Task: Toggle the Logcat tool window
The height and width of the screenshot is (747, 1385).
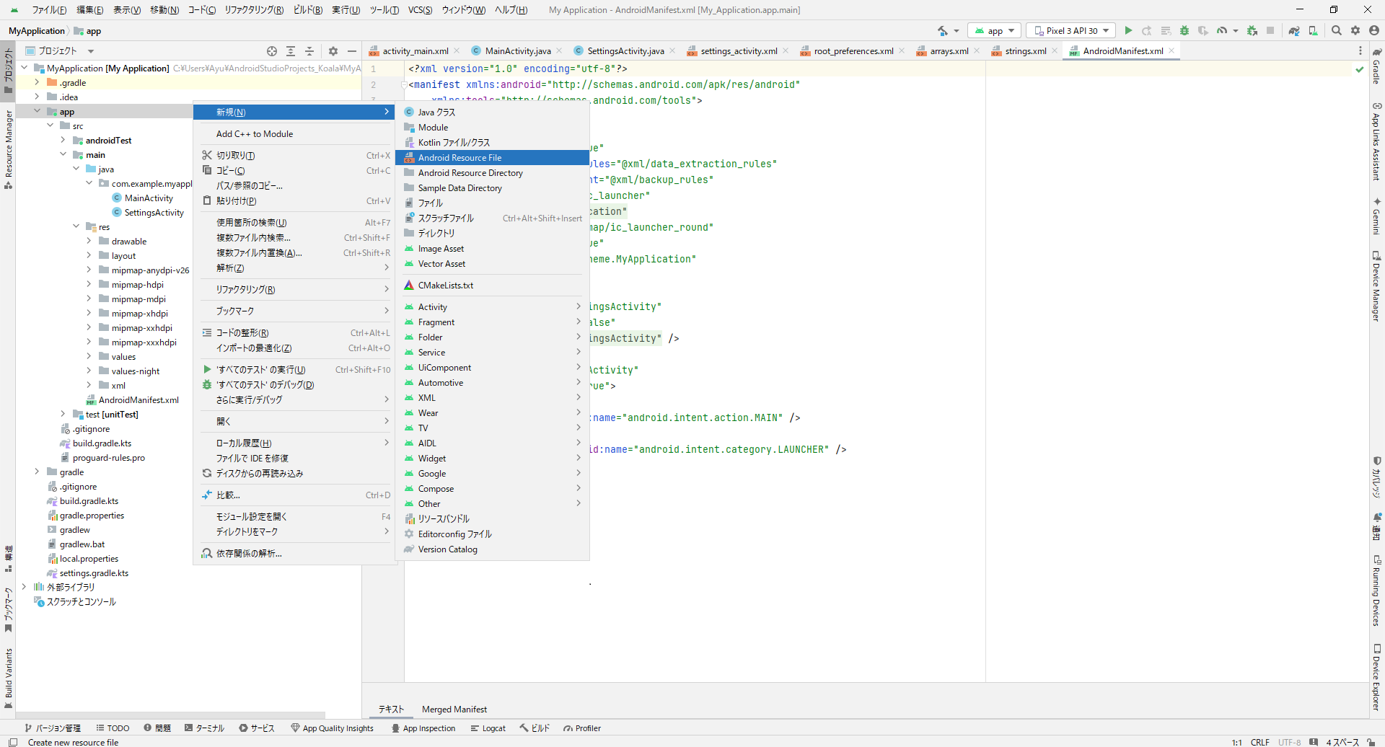Action: pyautogui.click(x=488, y=728)
